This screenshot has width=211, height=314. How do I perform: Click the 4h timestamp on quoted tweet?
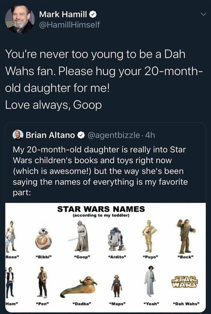tap(150, 136)
